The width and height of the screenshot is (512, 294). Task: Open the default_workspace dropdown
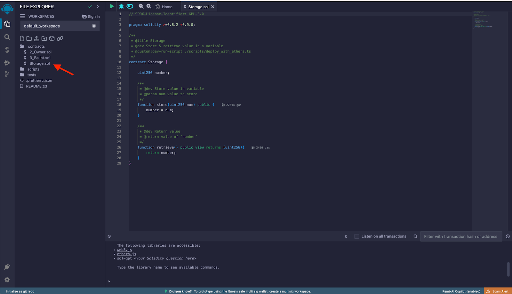point(94,26)
